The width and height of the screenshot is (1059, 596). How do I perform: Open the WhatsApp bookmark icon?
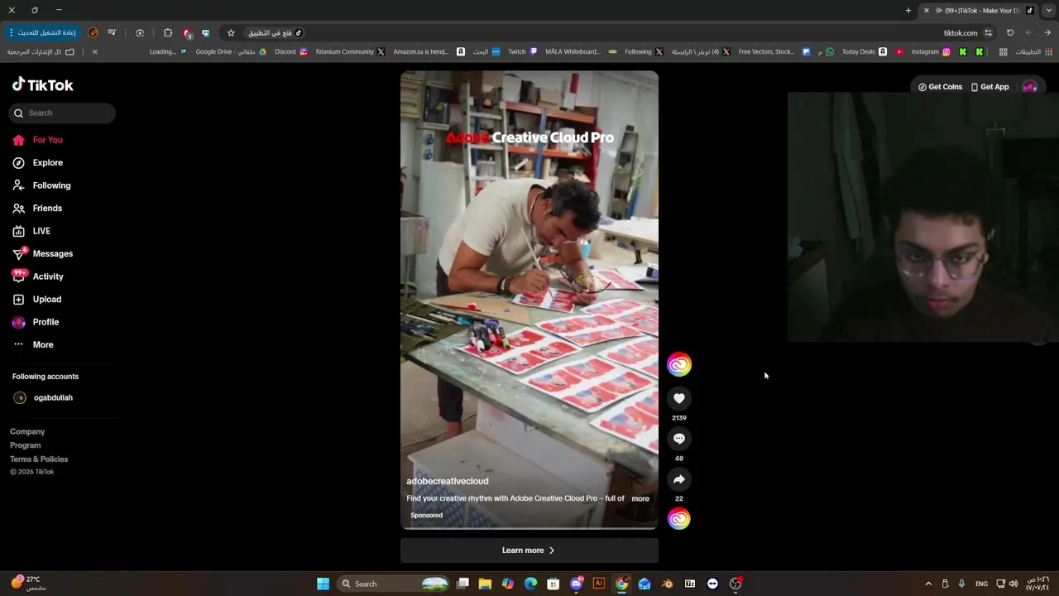(830, 52)
